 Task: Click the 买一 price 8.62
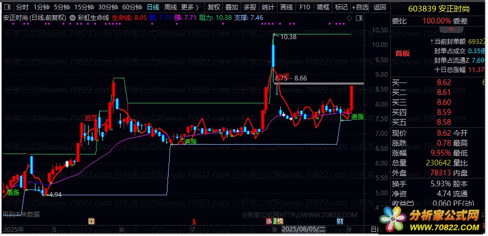[444, 82]
